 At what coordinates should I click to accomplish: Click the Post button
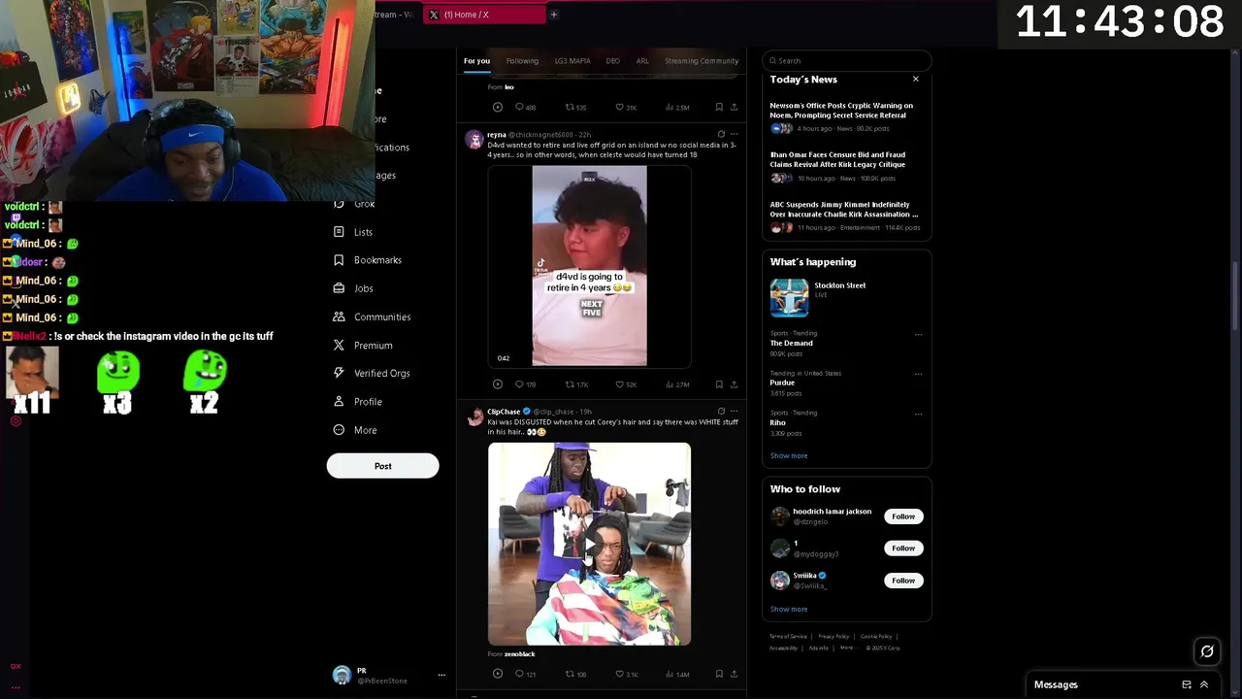[383, 466]
